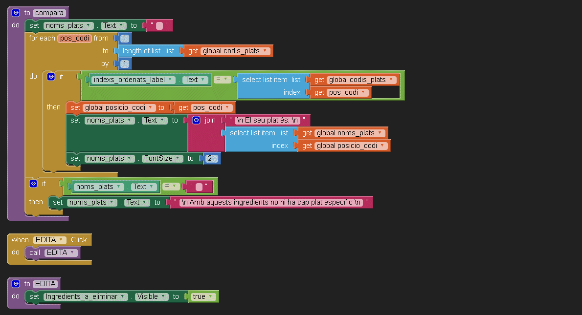
Task: Click the gear icon on the second if block
Action: click(x=33, y=184)
